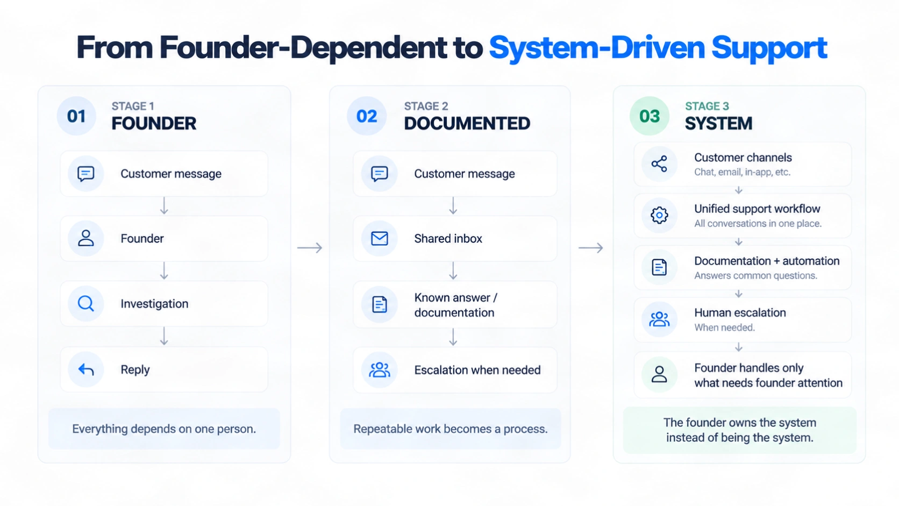Select the "Chat, email, in-app, etc." subtitle
This screenshot has width=899, height=506.
[742, 172]
